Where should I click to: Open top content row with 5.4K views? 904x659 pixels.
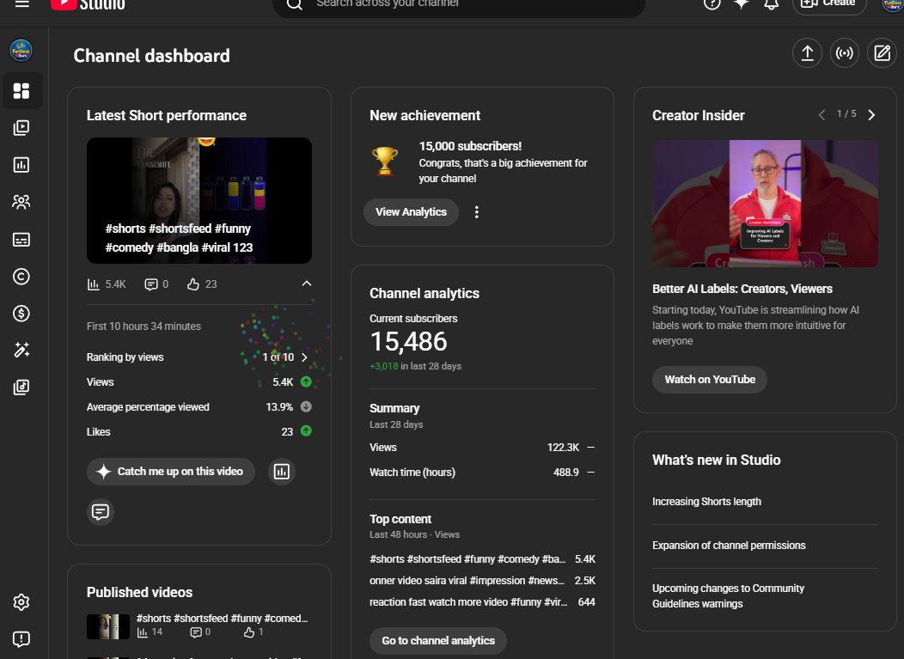click(x=482, y=559)
